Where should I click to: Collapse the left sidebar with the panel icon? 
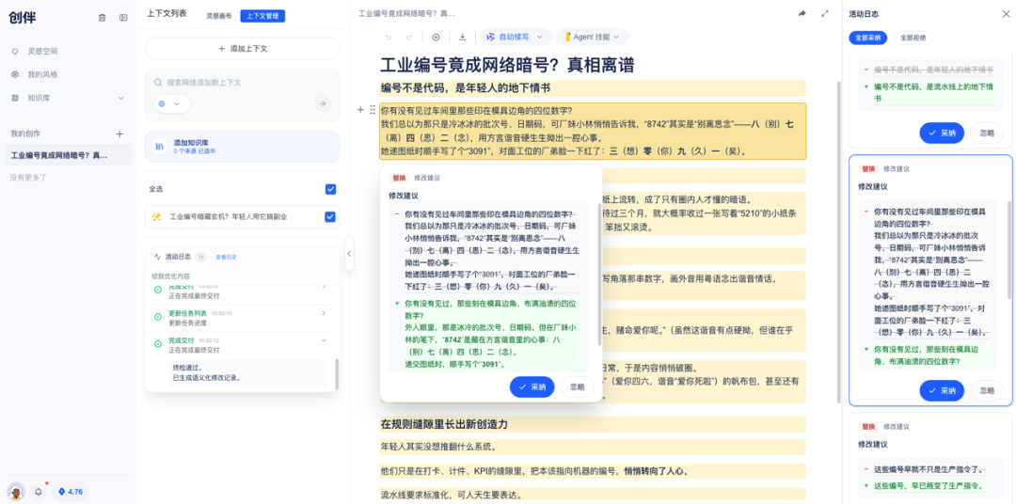(x=123, y=17)
